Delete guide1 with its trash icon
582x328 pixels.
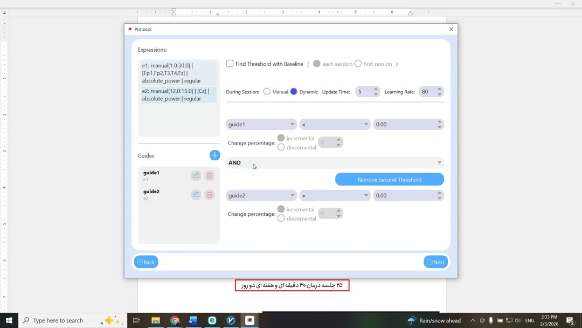(209, 176)
